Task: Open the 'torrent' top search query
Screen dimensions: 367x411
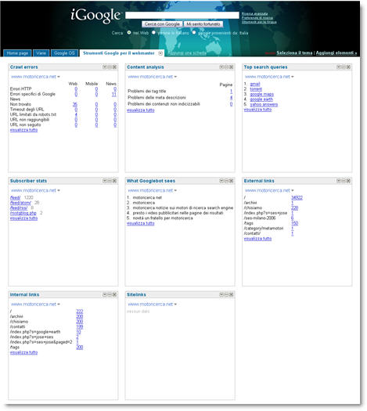Action: click(x=256, y=89)
